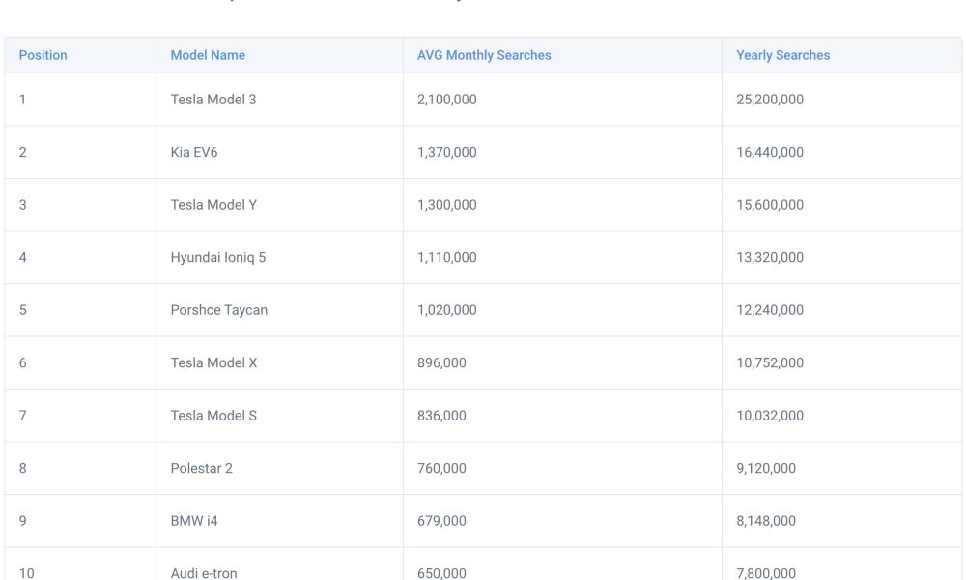The image size is (966, 580).
Task: Click yearly searches value 8,148,000
Action: click(x=766, y=521)
